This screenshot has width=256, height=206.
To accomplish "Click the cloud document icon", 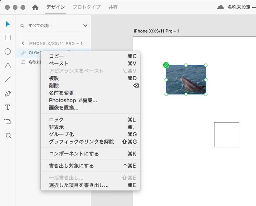I will [220, 7].
